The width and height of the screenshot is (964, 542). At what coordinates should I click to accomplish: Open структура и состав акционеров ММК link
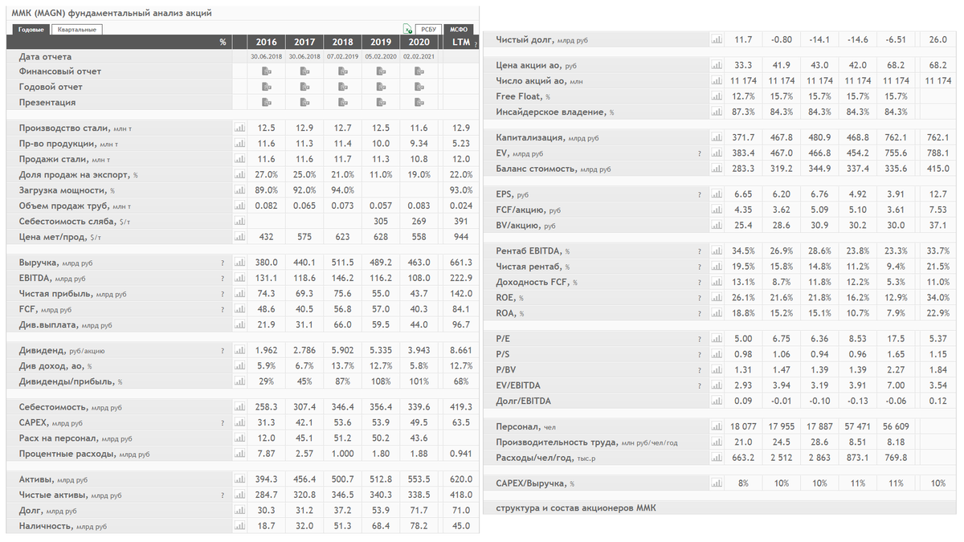575,508
